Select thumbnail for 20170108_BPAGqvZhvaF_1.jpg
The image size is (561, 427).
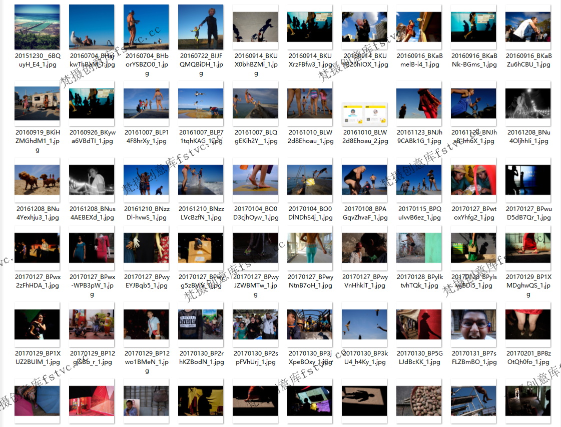click(364, 179)
